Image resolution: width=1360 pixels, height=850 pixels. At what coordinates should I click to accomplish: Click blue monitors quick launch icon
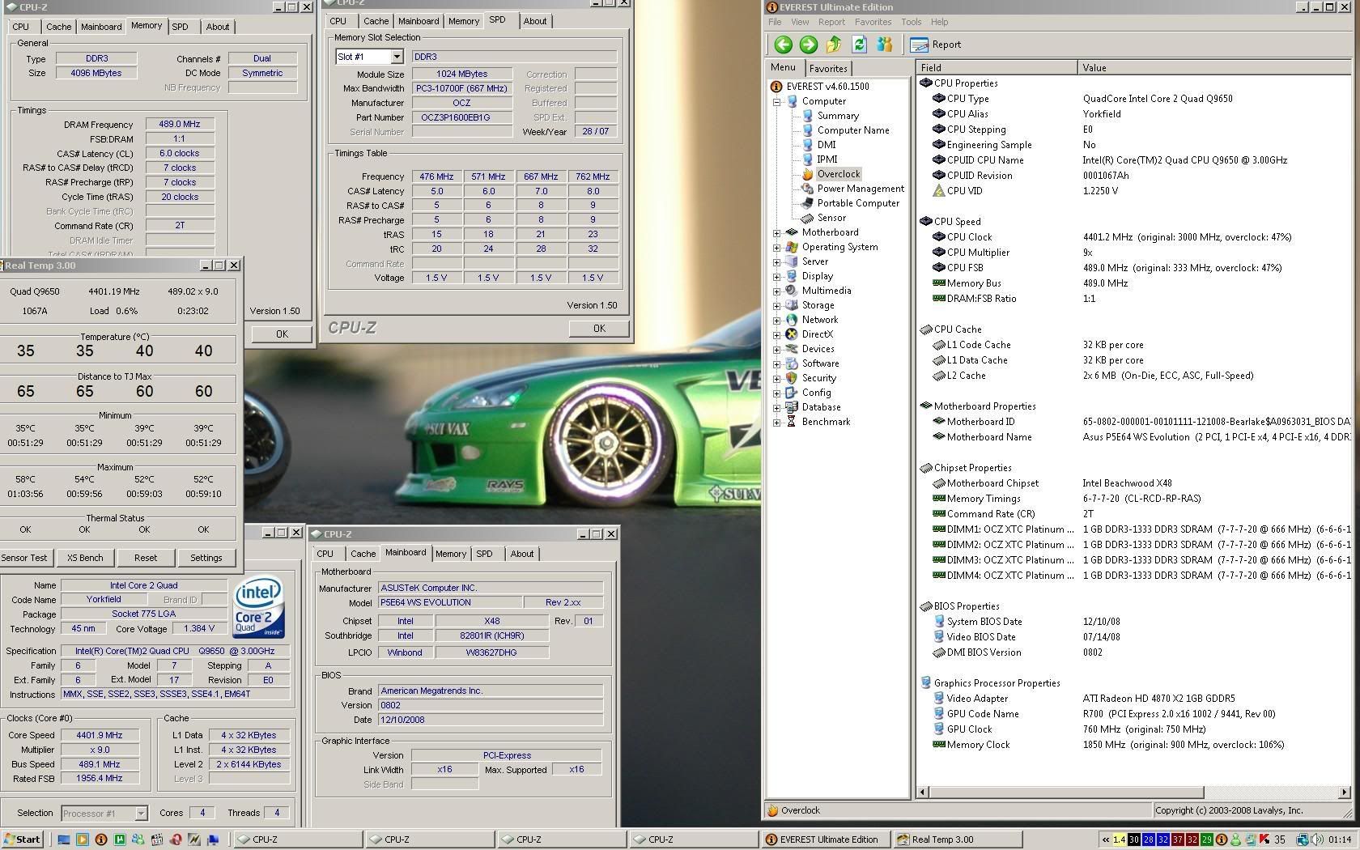(x=213, y=839)
